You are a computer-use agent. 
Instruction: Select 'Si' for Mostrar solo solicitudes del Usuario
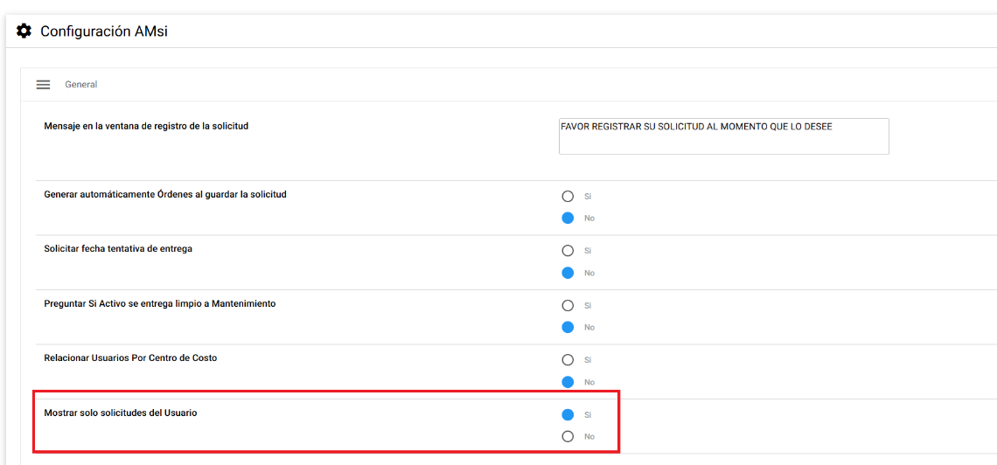coord(568,415)
